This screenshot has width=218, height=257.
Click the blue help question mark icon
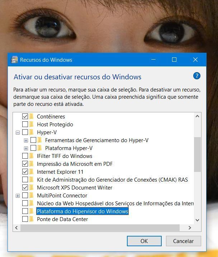[197, 76]
